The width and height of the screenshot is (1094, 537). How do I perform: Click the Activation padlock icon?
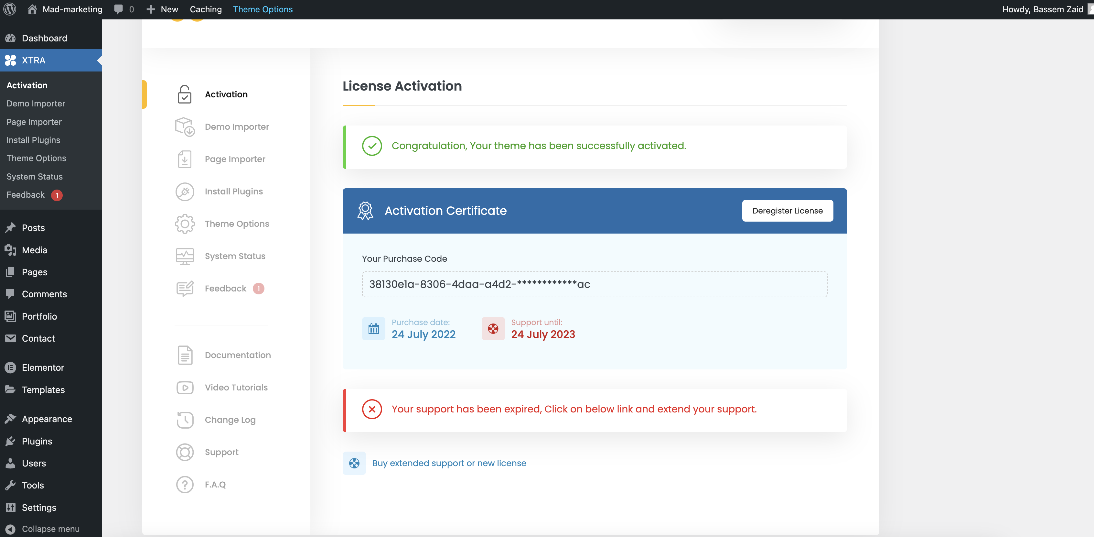click(x=184, y=94)
